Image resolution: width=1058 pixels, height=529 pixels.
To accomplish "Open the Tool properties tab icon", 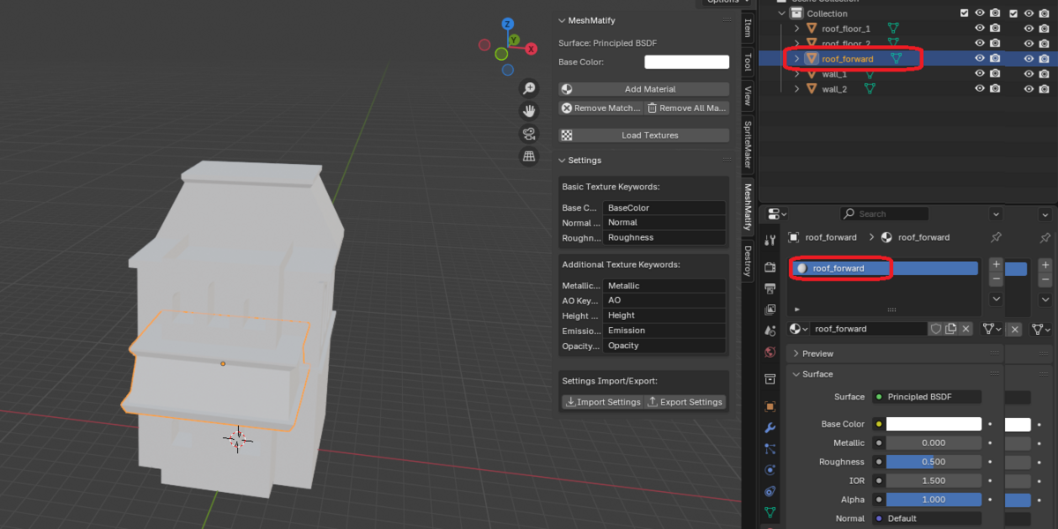I will tap(770, 241).
